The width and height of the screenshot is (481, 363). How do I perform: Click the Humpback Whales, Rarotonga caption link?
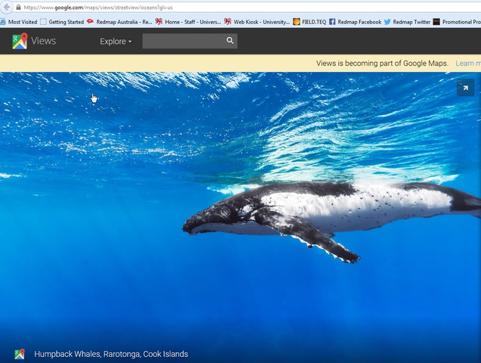click(x=111, y=354)
